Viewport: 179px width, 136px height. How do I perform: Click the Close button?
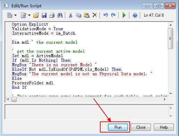coord(141,127)
